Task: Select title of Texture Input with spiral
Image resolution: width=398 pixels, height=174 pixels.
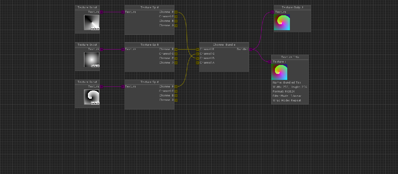Action: point(87,82)
